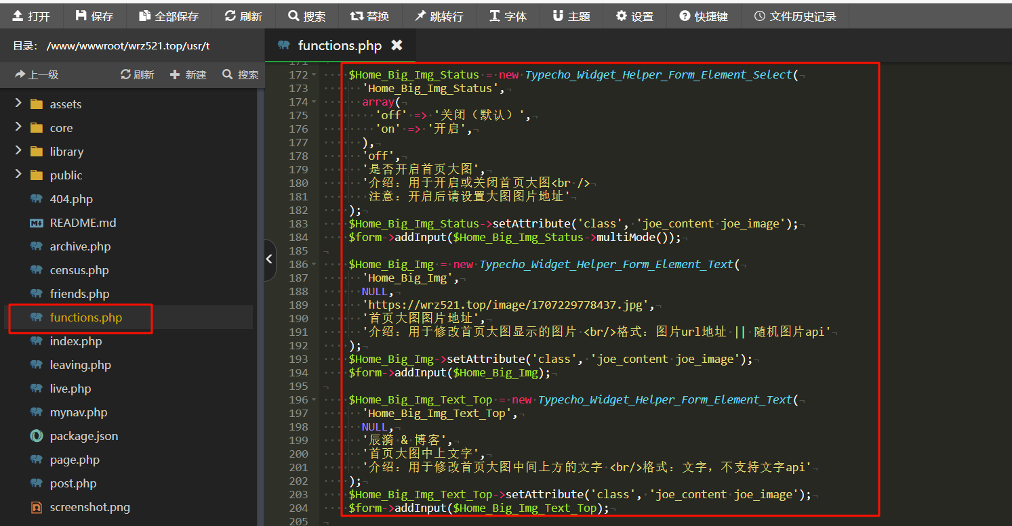
Task: Click the icon beside package.json
Action: tap(37, 436)
